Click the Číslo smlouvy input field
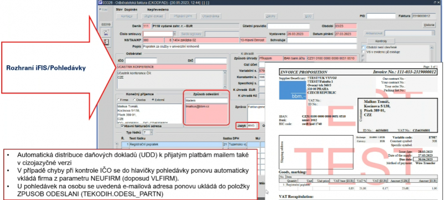Viewport: 444px width, 200px height. point(158,34)
